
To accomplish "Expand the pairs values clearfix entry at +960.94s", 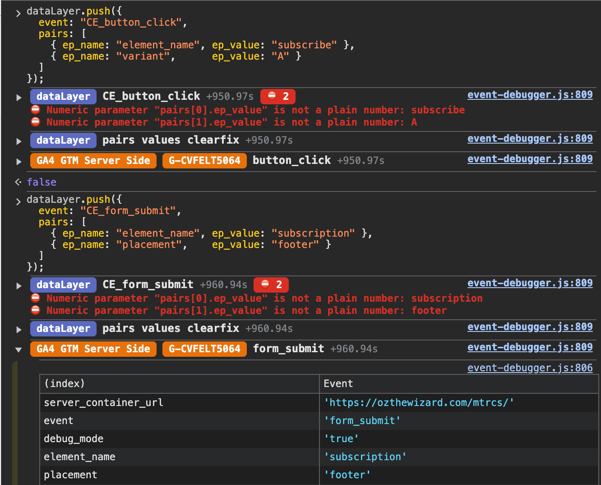I will (x=19, y=329).
